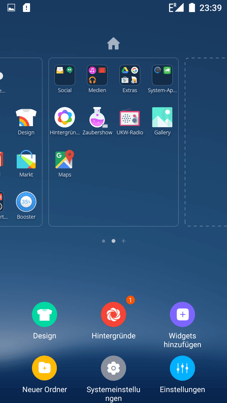Open launcher Einstellungen sliders icon
The height and width of the screenshot is (403, 227).
(x=182, y=368)
